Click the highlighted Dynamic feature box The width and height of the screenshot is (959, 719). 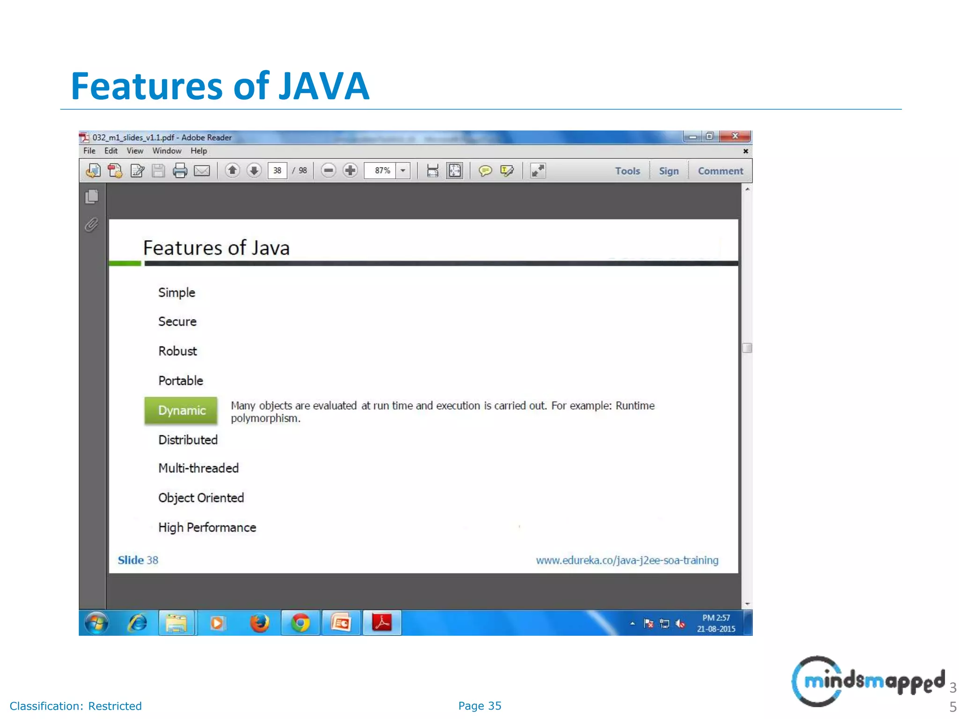(x=181, y=411)
